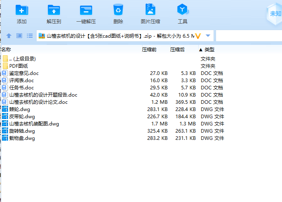Select file 山楂去核机的设计论文.doc
282x202 pixels.
(38, 102)
